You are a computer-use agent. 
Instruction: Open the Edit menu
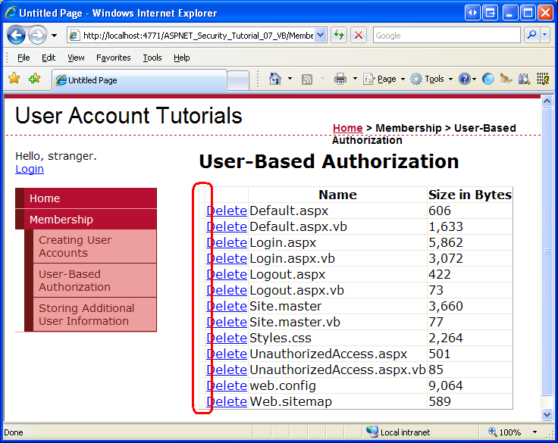click(49, 58)
